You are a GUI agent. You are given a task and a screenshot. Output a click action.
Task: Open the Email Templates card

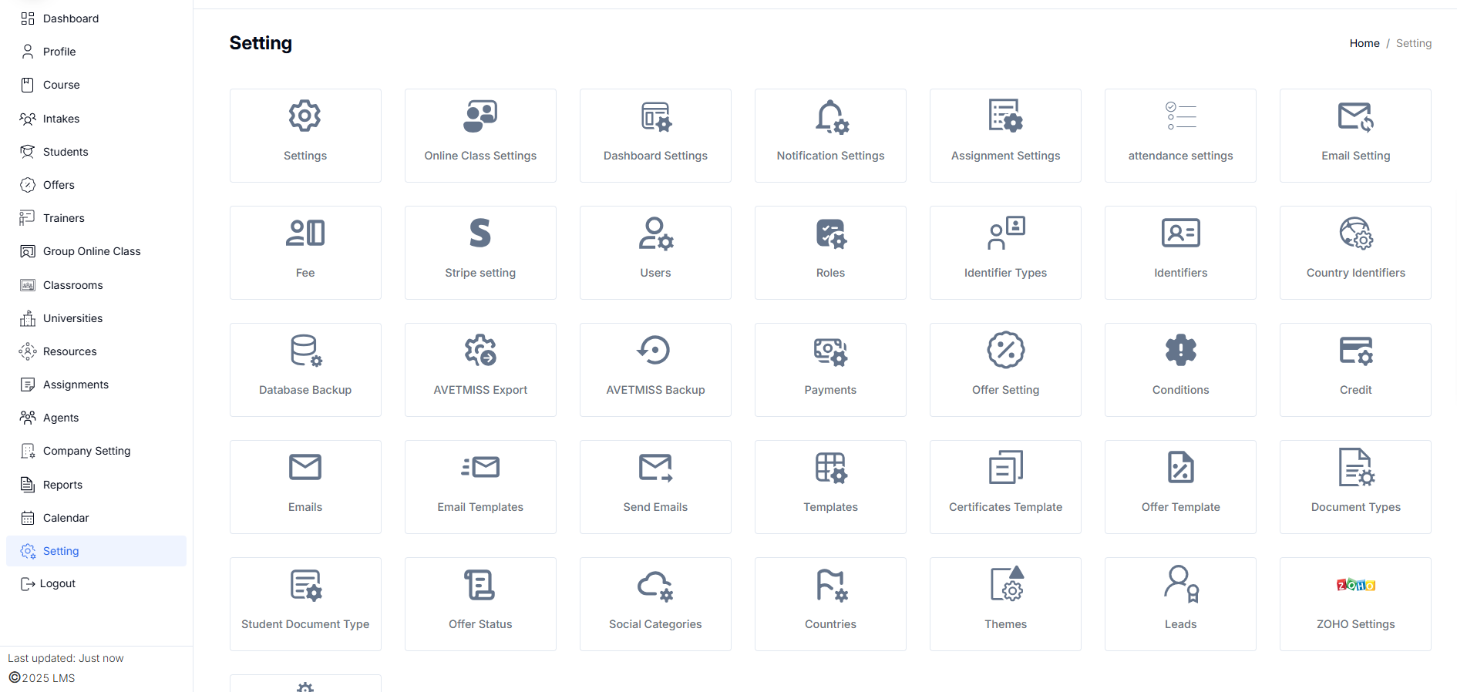480,487
